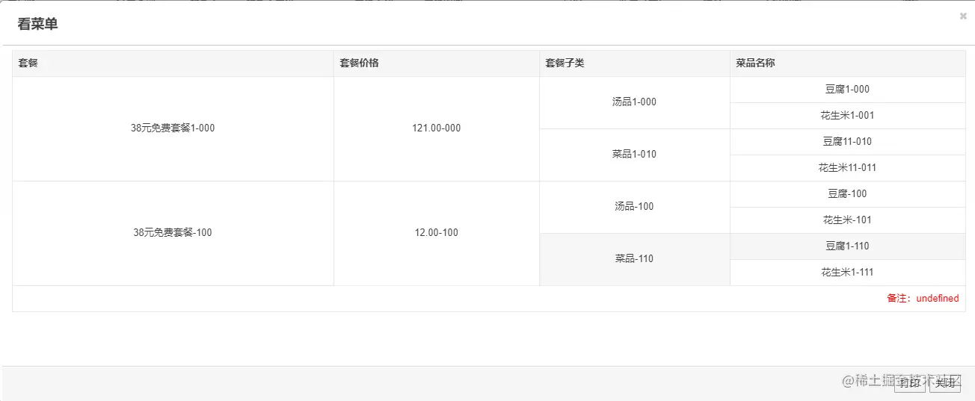
Task: Click the 套餐价格 column header
Action: pos(359,63)
